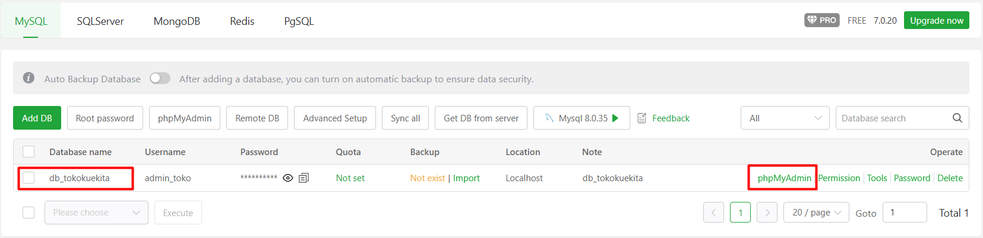This screenshot has height=238, width=983.
Task: Switch to the MySQL tab
Action: click(31, 21)
